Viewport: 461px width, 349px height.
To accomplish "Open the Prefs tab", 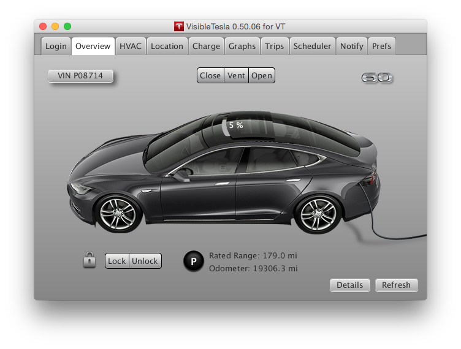I will point(382,46).
